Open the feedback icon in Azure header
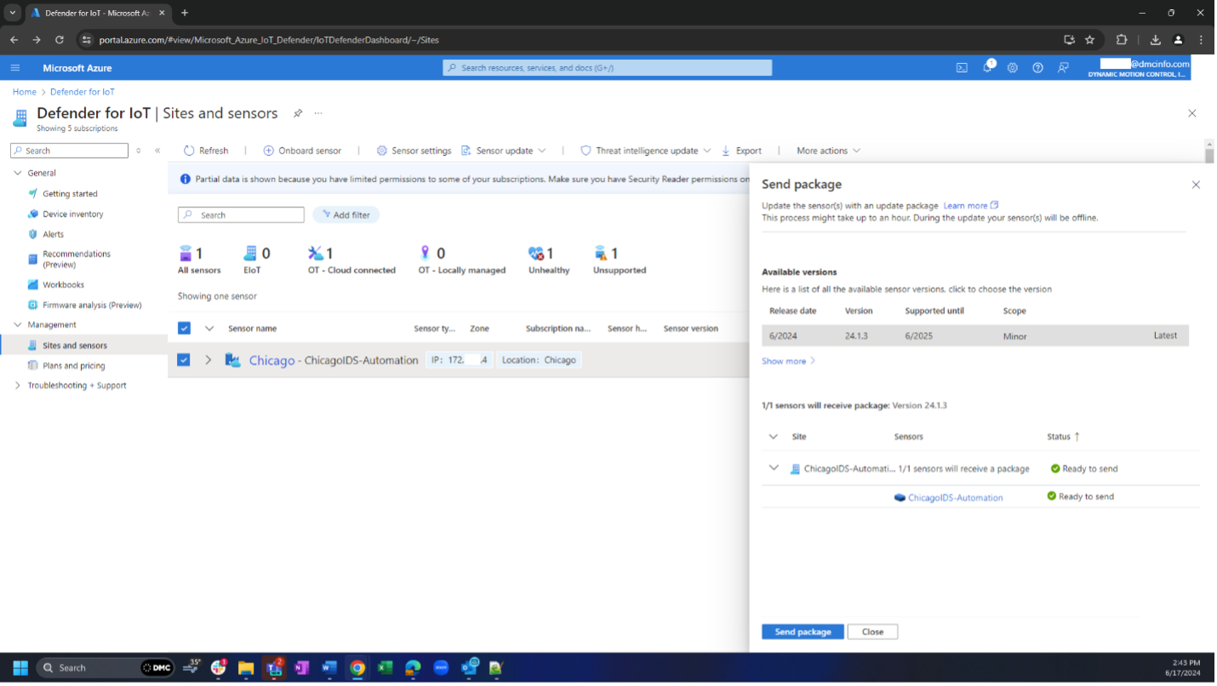The image size is (1217, 686). tap(1063, 68)
